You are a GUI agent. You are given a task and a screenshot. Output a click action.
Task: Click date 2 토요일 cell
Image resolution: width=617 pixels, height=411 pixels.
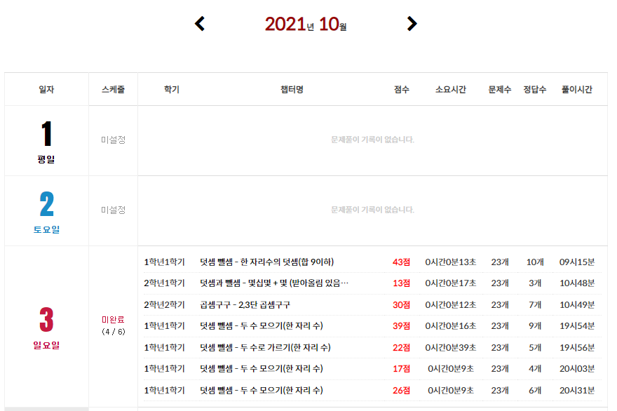click(46, 211)
